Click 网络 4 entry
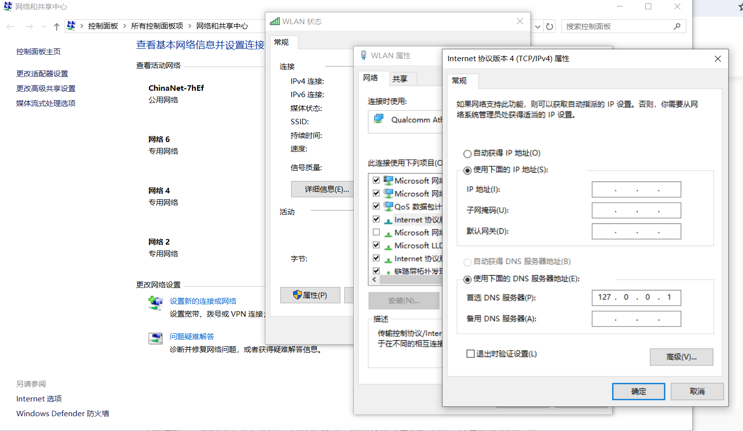Viewport: 743px width, 431px height. pos(159,190)
